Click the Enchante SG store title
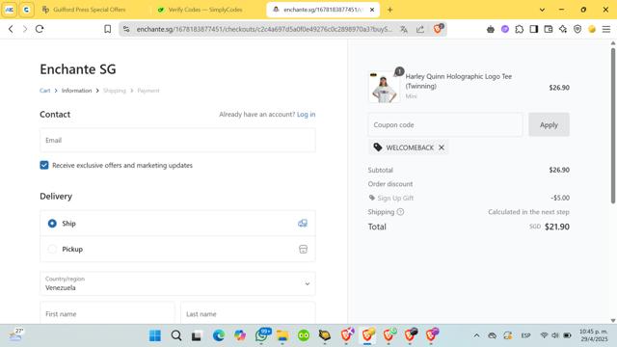The width and height of the screenshot is (617, 347). [x=78, y=69]
